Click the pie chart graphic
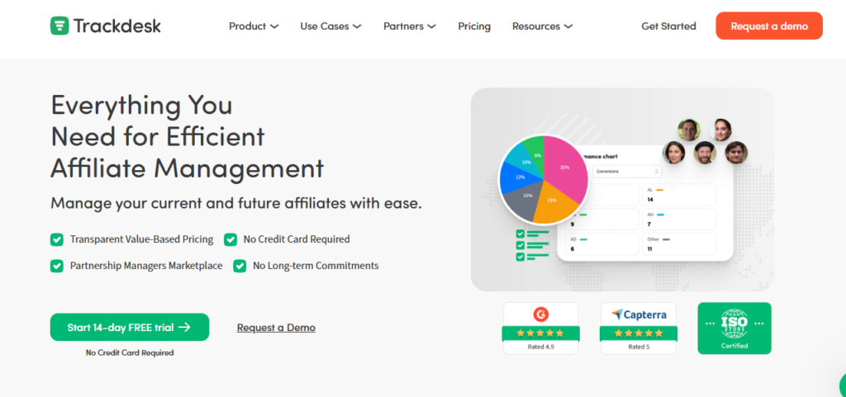846x397 pixels. 544,181
